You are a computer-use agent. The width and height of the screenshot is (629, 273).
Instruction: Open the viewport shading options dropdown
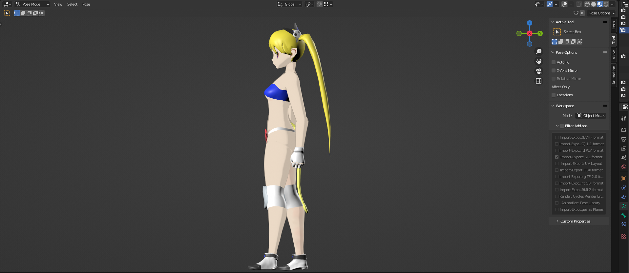pyautogui.click(x=612, y=4)
